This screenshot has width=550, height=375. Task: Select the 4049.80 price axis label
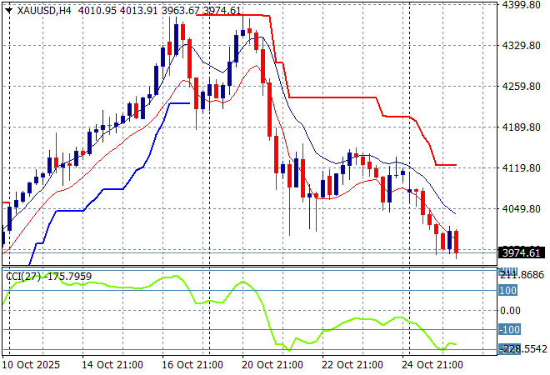coord(522,209)
